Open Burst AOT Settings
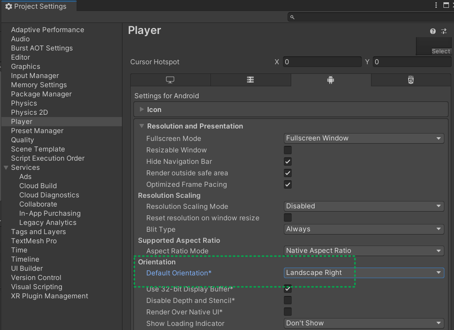Screen dimensions: 454x330 (x=42, y=48)
